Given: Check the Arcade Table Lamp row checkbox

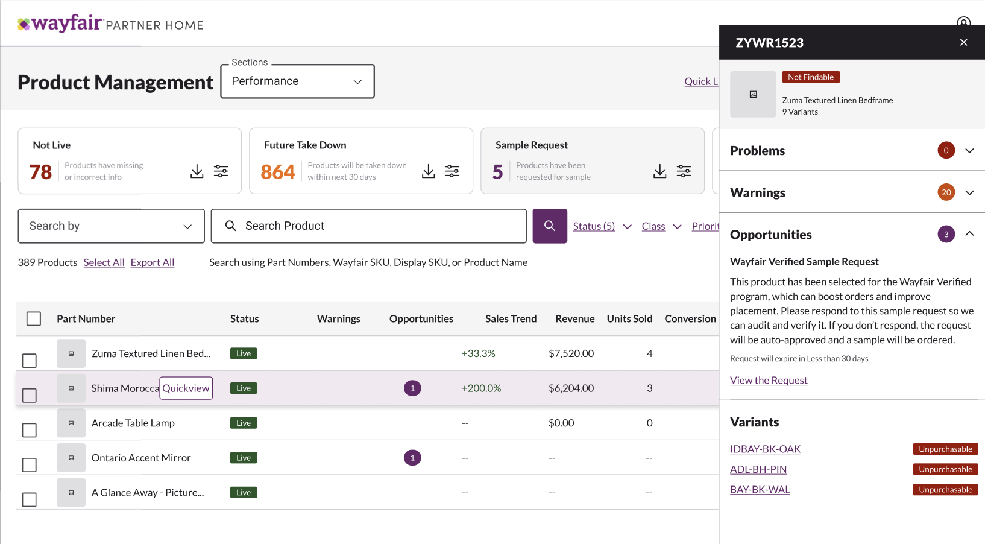Looking at the screenshot, I should click(29, 430).
